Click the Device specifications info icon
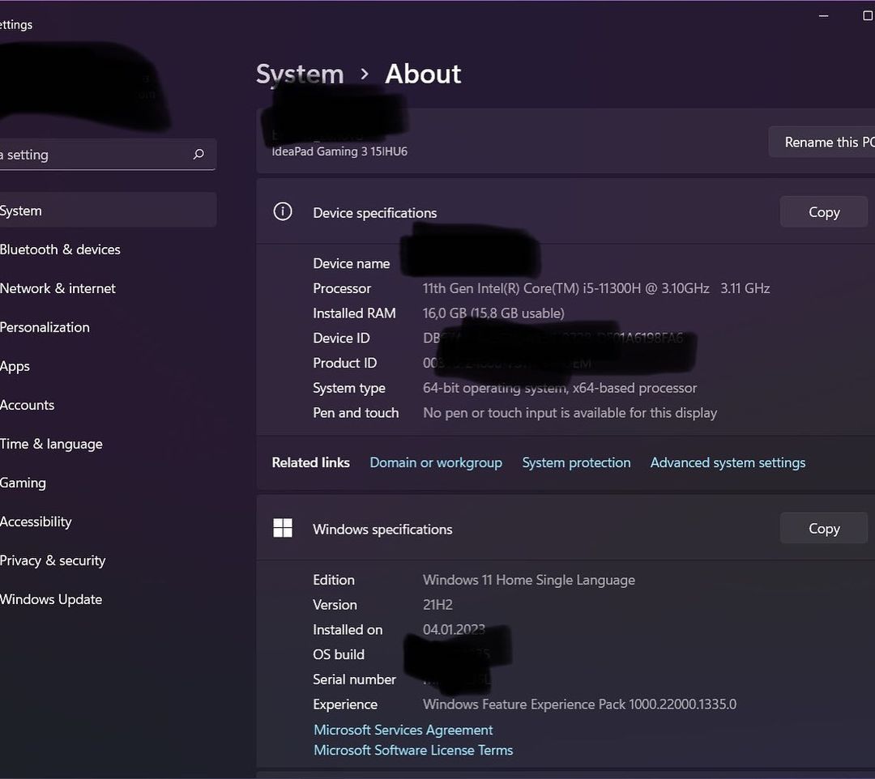 pyautogui.click(x=283, y=212)
